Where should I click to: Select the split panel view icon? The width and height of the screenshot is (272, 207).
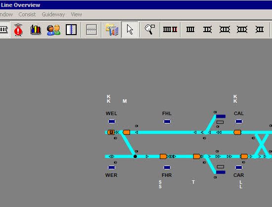[x=71, y=30]
